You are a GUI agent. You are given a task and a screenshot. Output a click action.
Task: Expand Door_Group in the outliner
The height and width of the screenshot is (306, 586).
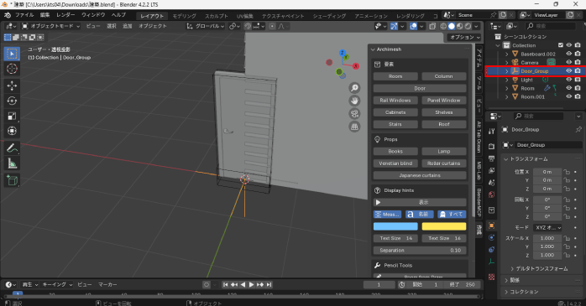507,71
